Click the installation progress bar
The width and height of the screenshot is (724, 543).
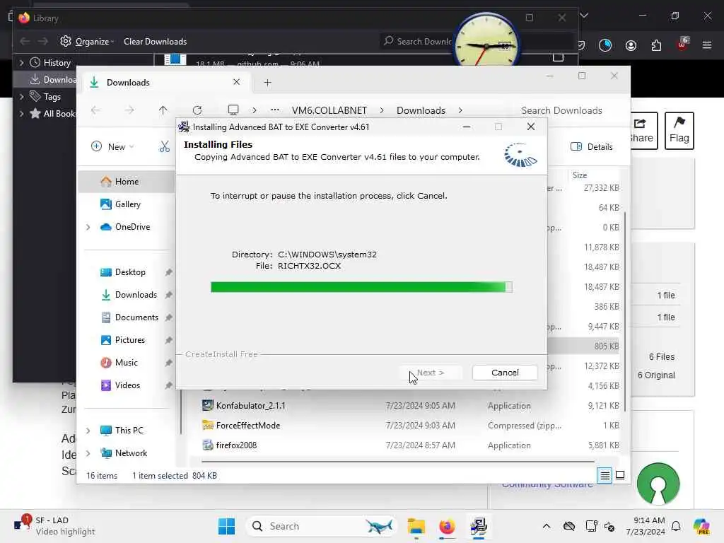tap(361, 287)
